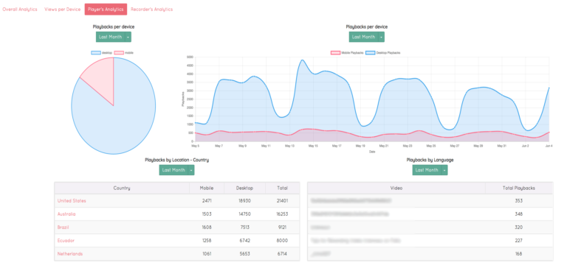This screenshot has height=279, width=567.
Task: Open Brazil country link
Action: point(63,227)
